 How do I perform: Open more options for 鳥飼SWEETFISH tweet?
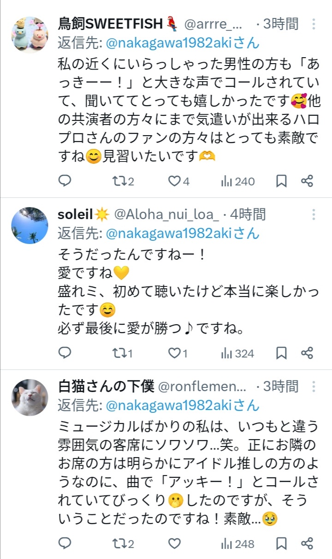pyautogui.click(x=314, y=24)
